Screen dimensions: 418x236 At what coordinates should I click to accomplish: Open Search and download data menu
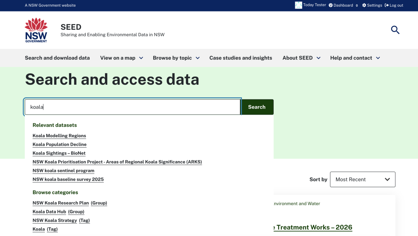coord(57,58)
